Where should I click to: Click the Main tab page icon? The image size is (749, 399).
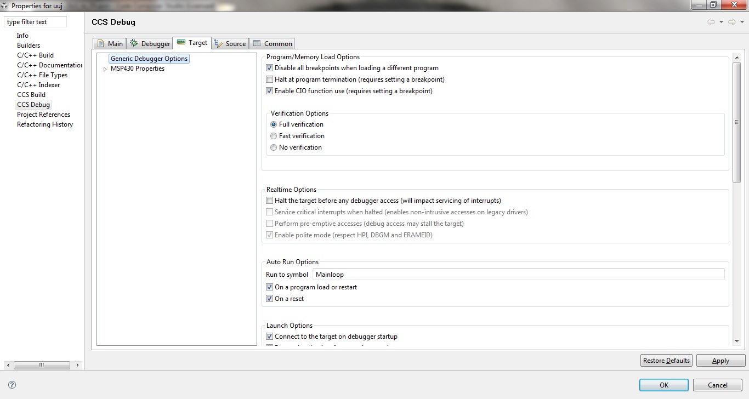pos(100,43)
